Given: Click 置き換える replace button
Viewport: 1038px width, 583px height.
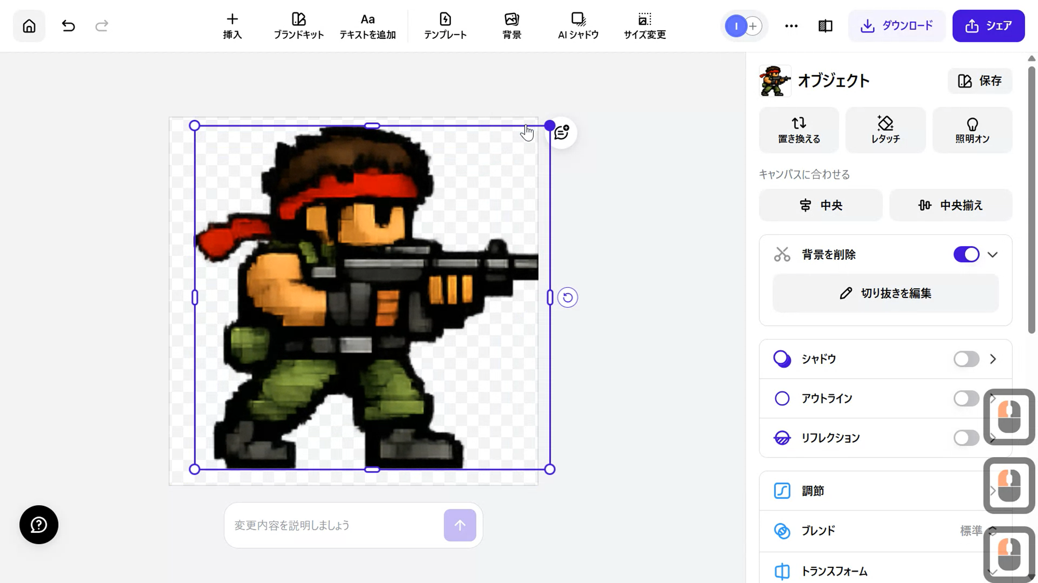Looking at the screenshot, I should (x=799, y=130).
